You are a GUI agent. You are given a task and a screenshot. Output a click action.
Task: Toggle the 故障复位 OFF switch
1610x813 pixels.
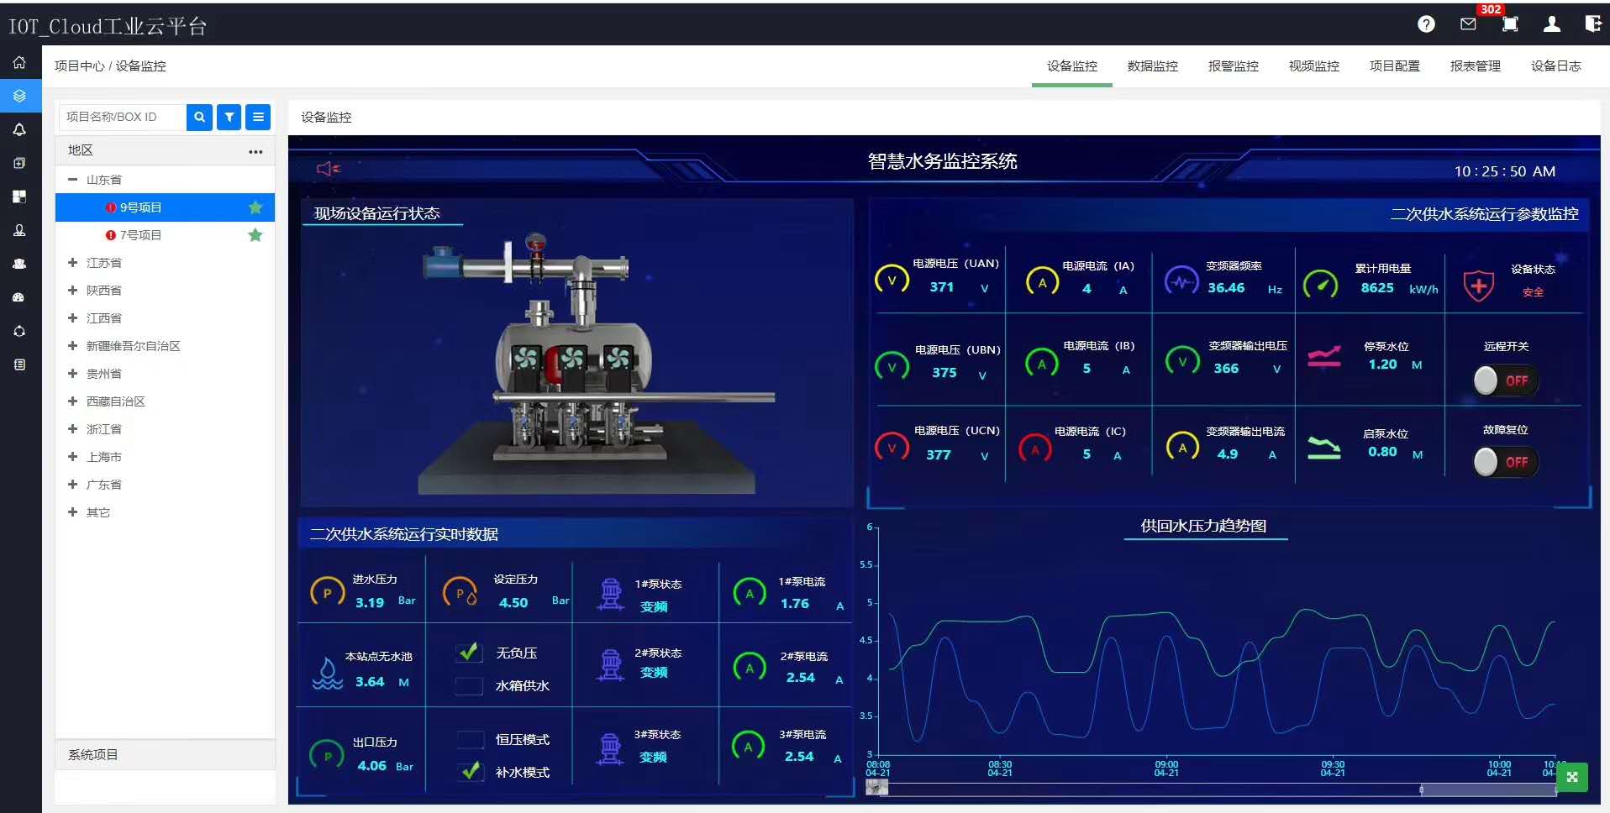click(x=1504, y=462)
